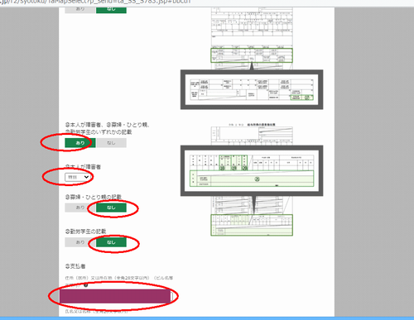Open the lower withholding slip diagram with green fields
The width and height of the screenshot is (414, 320).
point(252,179)
